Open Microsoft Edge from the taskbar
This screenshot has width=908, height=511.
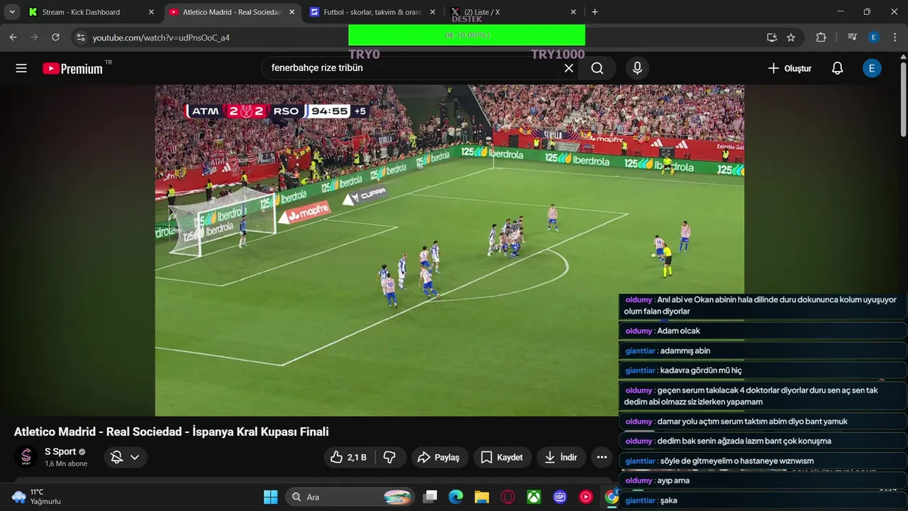point(455,497)
